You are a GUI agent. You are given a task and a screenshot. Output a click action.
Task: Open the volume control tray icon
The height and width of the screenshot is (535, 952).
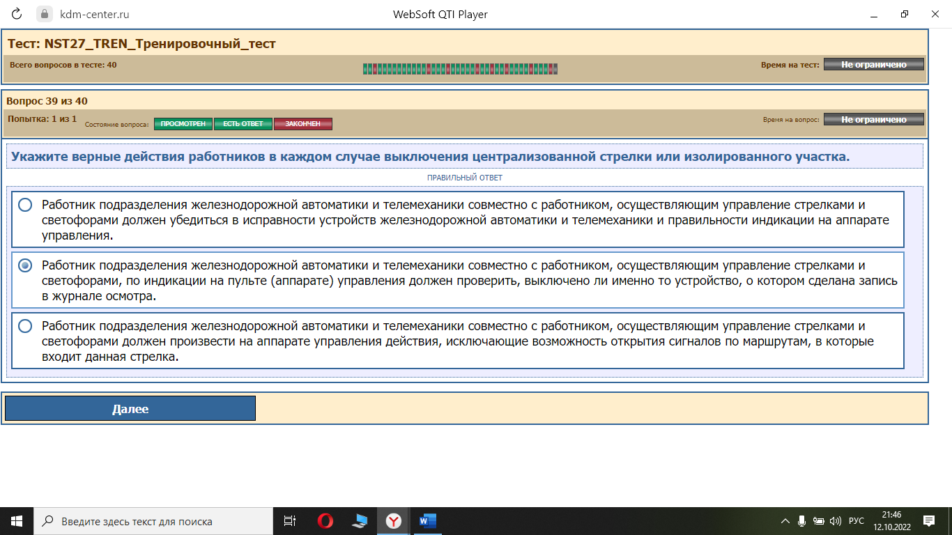836,520
